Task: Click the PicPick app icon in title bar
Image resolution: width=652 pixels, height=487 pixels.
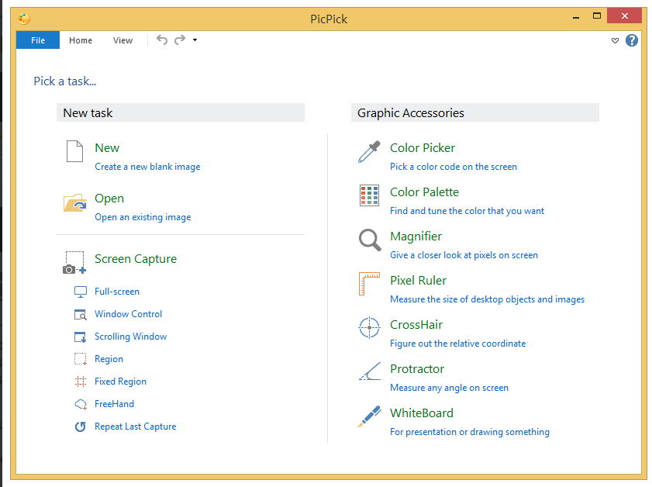Action: (x=24, y=19)
